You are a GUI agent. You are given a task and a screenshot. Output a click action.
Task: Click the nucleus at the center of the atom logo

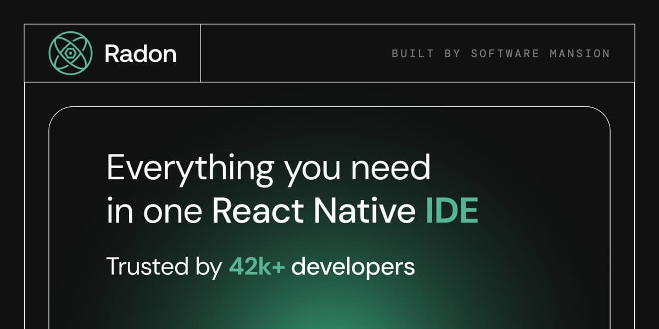70,53
